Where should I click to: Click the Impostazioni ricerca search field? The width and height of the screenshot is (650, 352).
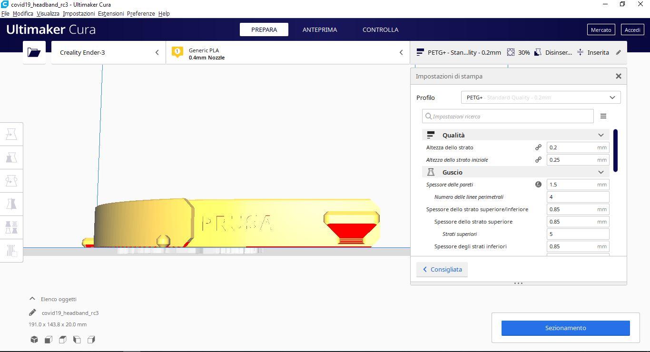pos(508,116)
